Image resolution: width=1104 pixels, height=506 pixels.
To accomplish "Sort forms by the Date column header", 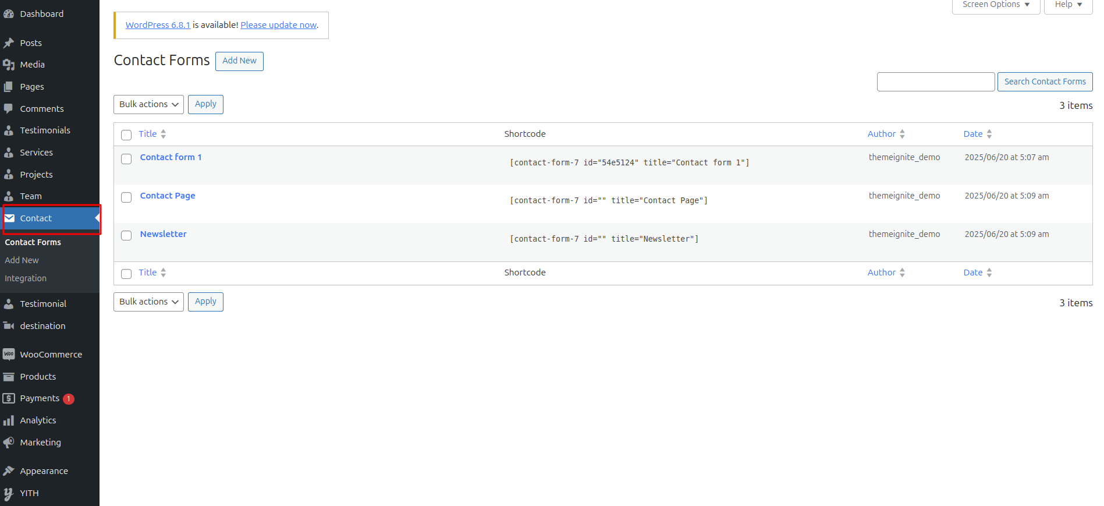I will pyautogui.click(x=973, y=134).
